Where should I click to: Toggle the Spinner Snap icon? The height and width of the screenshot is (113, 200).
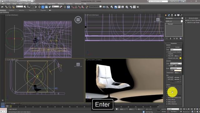coord(83,7)
